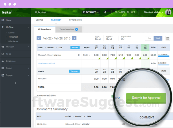Collapse the left sidebar arrow
This screenshot has height=128, width=173.
pos(15,83)
